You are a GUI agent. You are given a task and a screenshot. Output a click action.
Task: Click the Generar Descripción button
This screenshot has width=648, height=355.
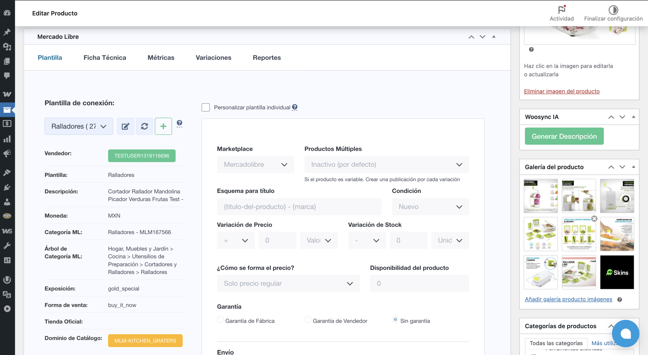point(564,136)
